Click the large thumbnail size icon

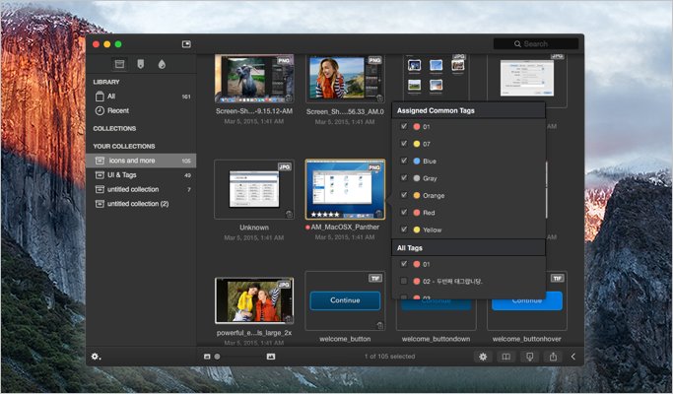[271, 357]
